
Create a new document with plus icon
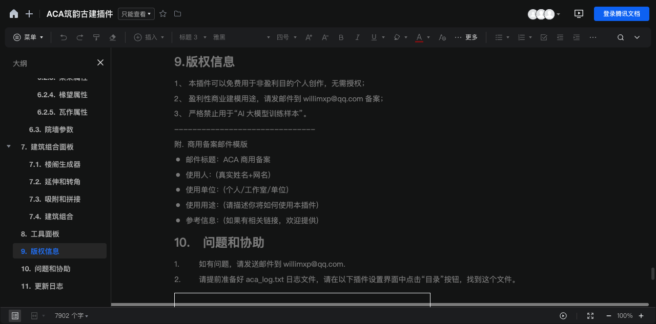tap(29, 14)
